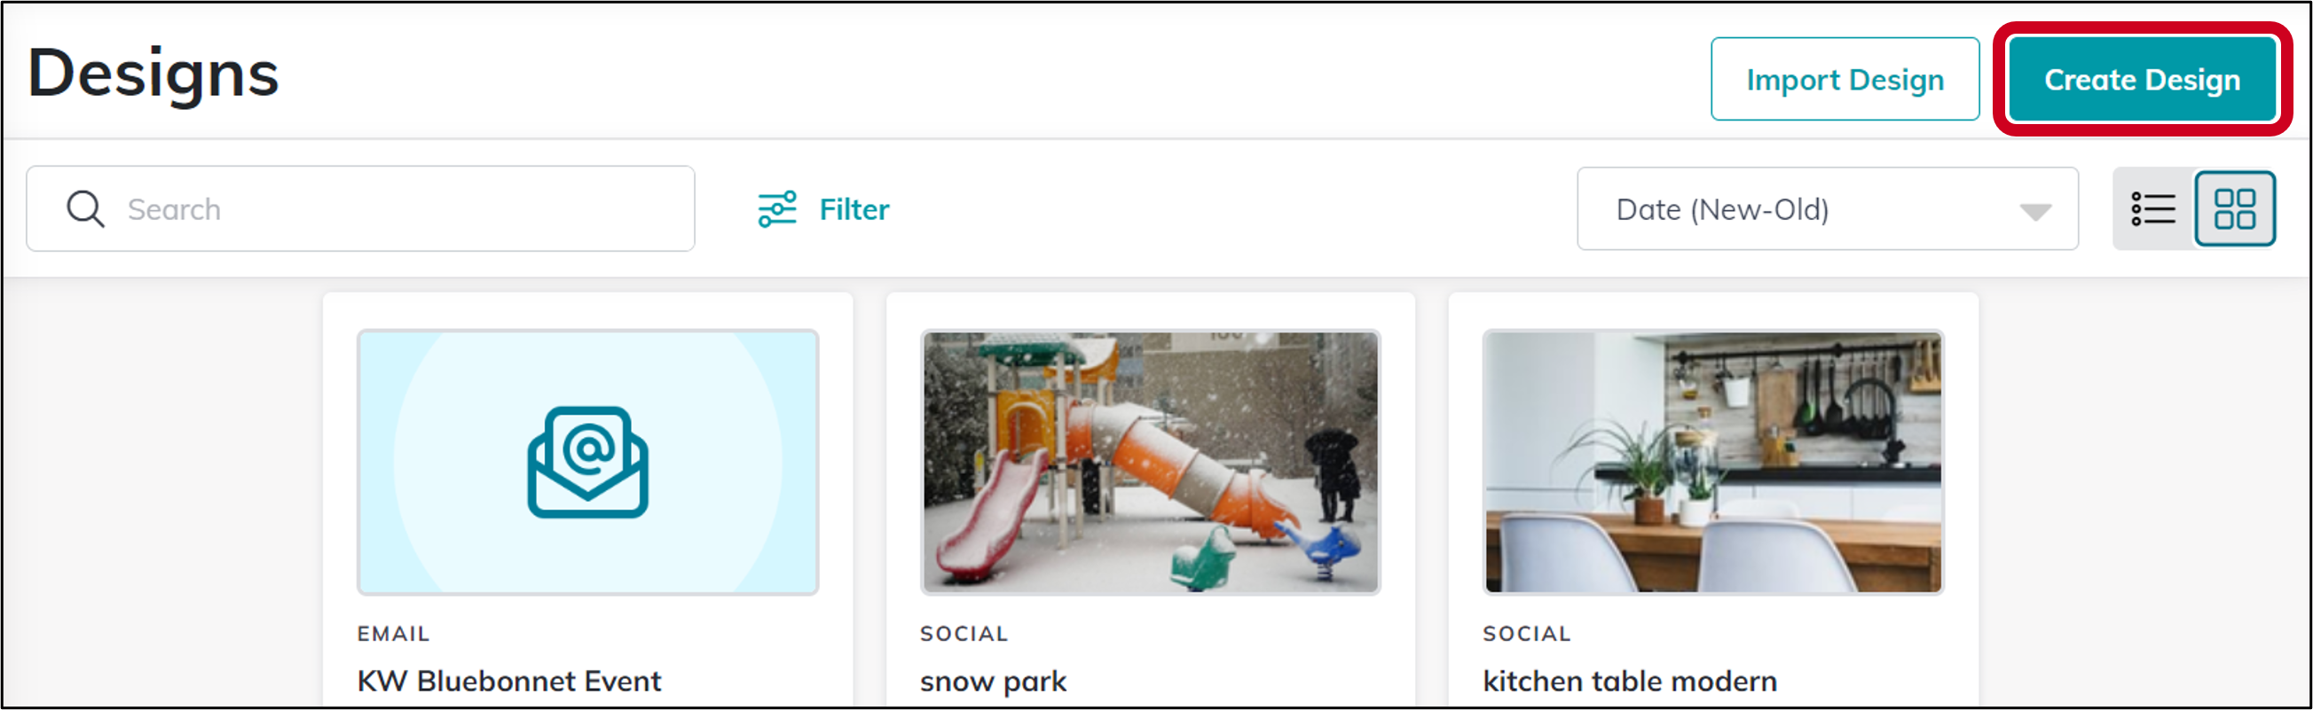Image resolution: width=2313 pixels, height=710 pixels.
Task: Switch to grid view
Action: pos(2235,209)
